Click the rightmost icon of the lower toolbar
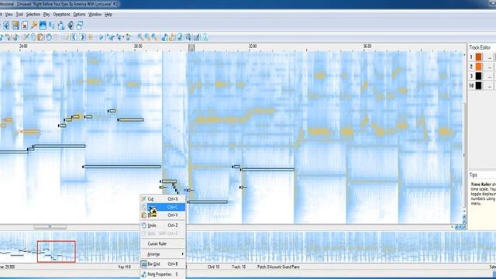496x279 pixels. [x=205, y=37]
